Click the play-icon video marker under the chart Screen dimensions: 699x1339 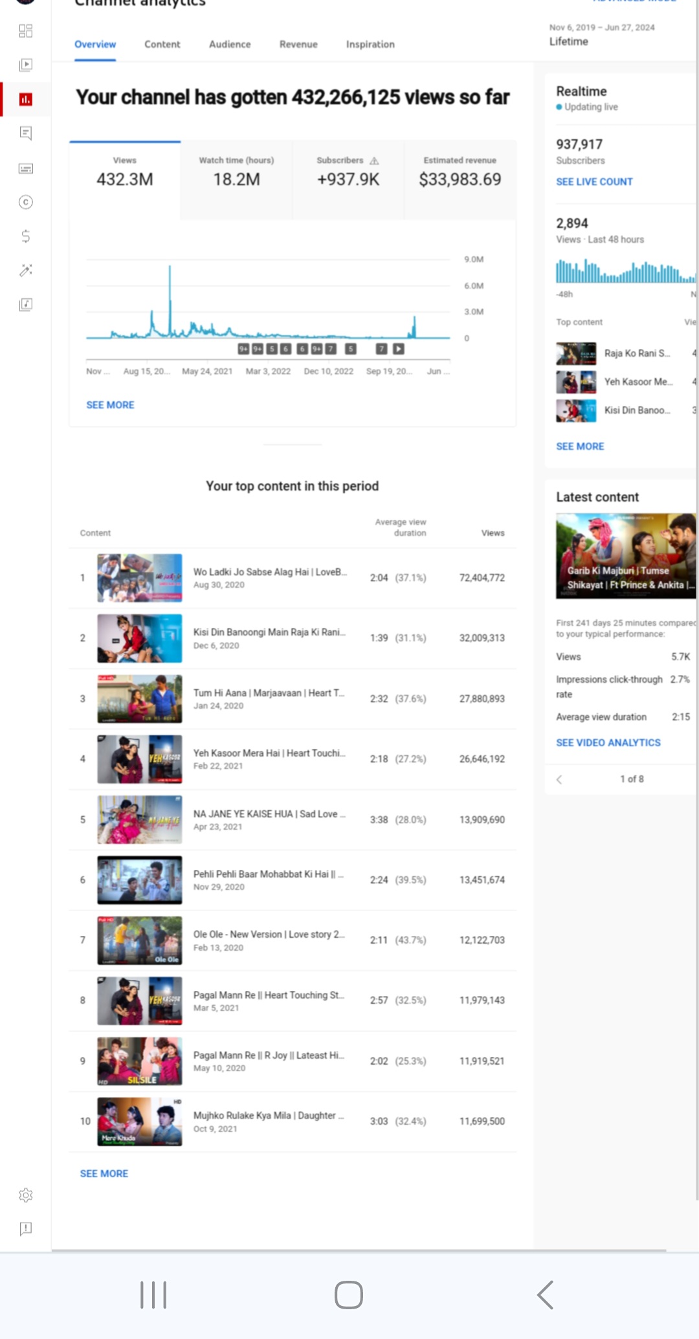[x=399, y=349]
